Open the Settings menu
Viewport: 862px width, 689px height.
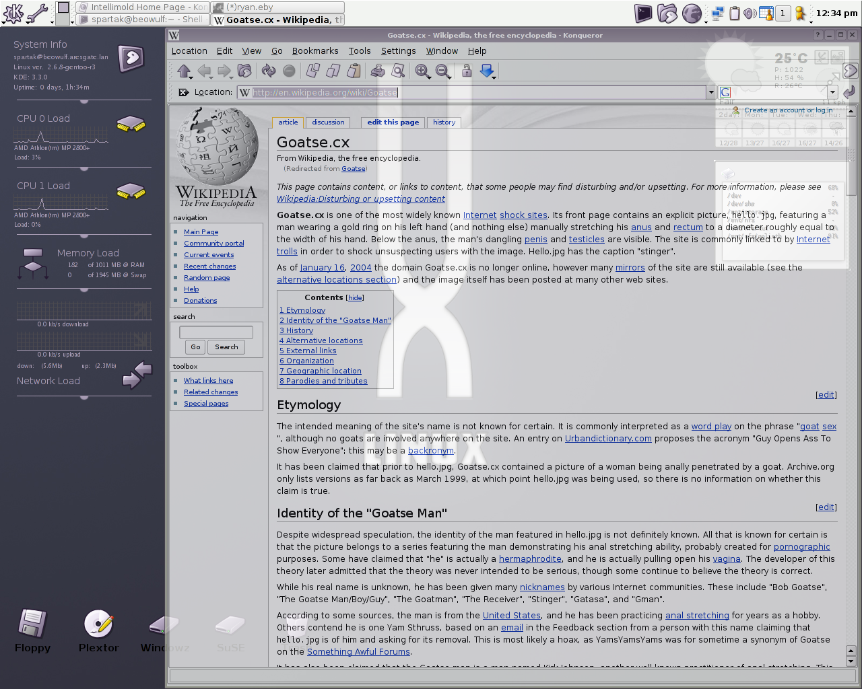coord(398,50)
